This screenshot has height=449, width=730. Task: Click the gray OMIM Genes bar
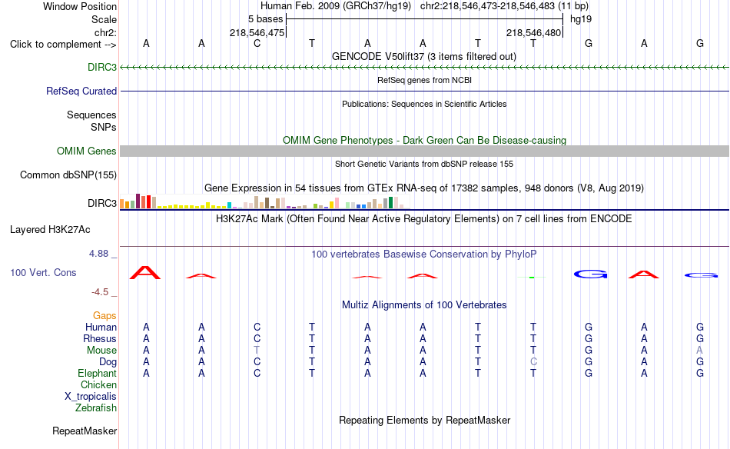(424, 151)
